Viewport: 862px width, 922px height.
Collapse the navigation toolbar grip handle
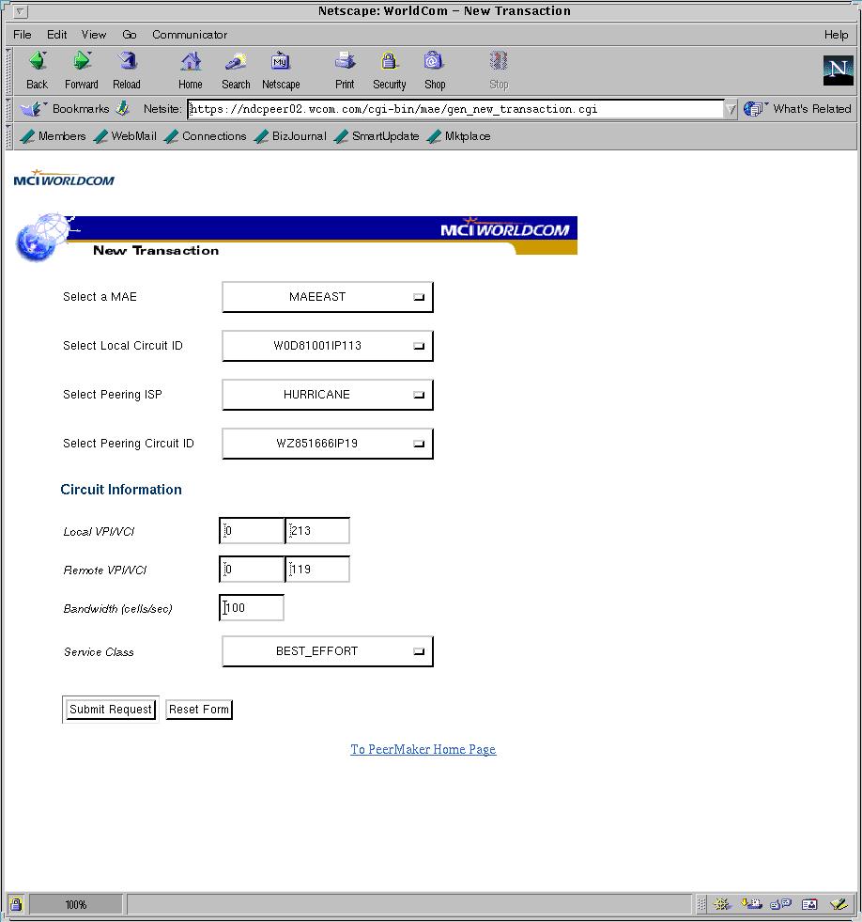pos(8,70)
